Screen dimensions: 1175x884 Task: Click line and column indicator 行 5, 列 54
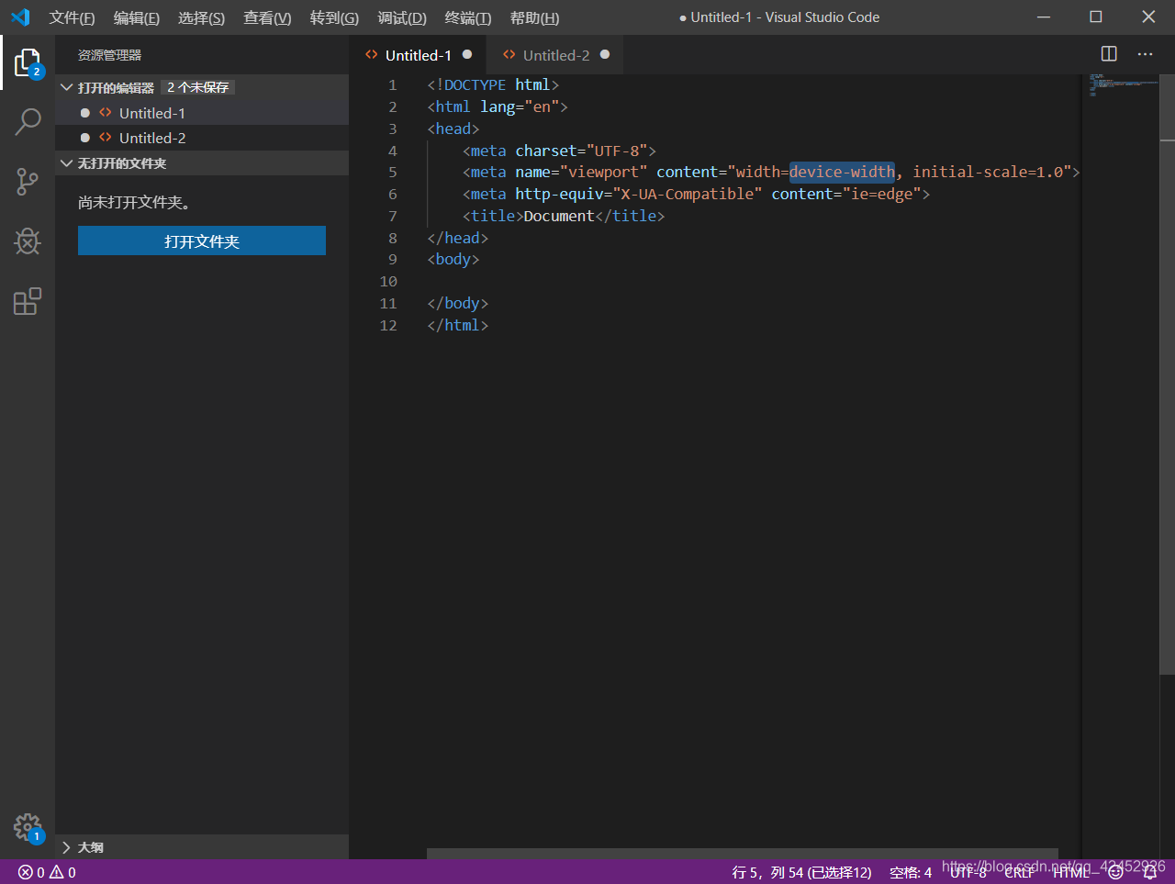801,872
